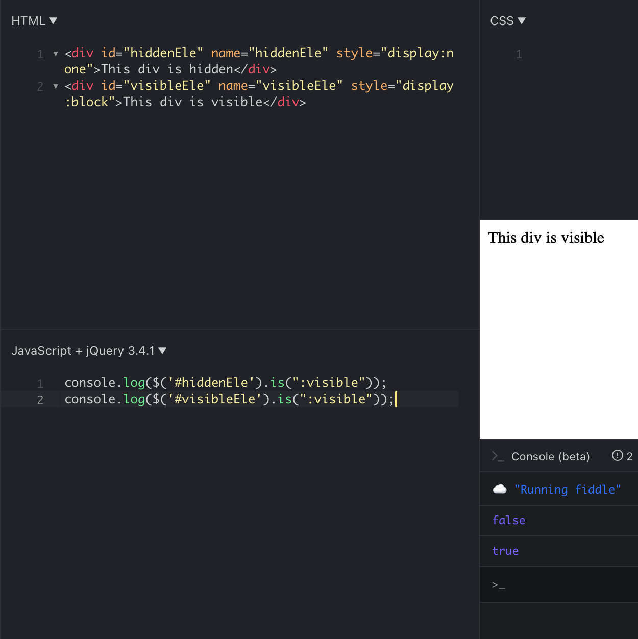
Task: Click the terminal prompt icon beside Console (beta)
Action: pos(498,456)
